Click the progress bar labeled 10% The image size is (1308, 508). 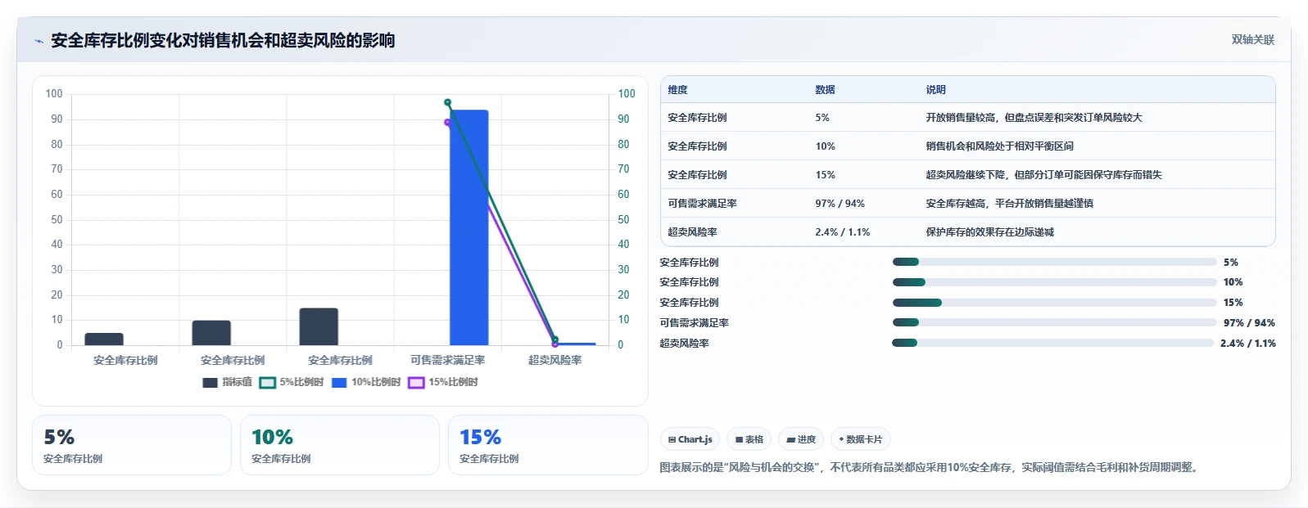pos(1054,282)
